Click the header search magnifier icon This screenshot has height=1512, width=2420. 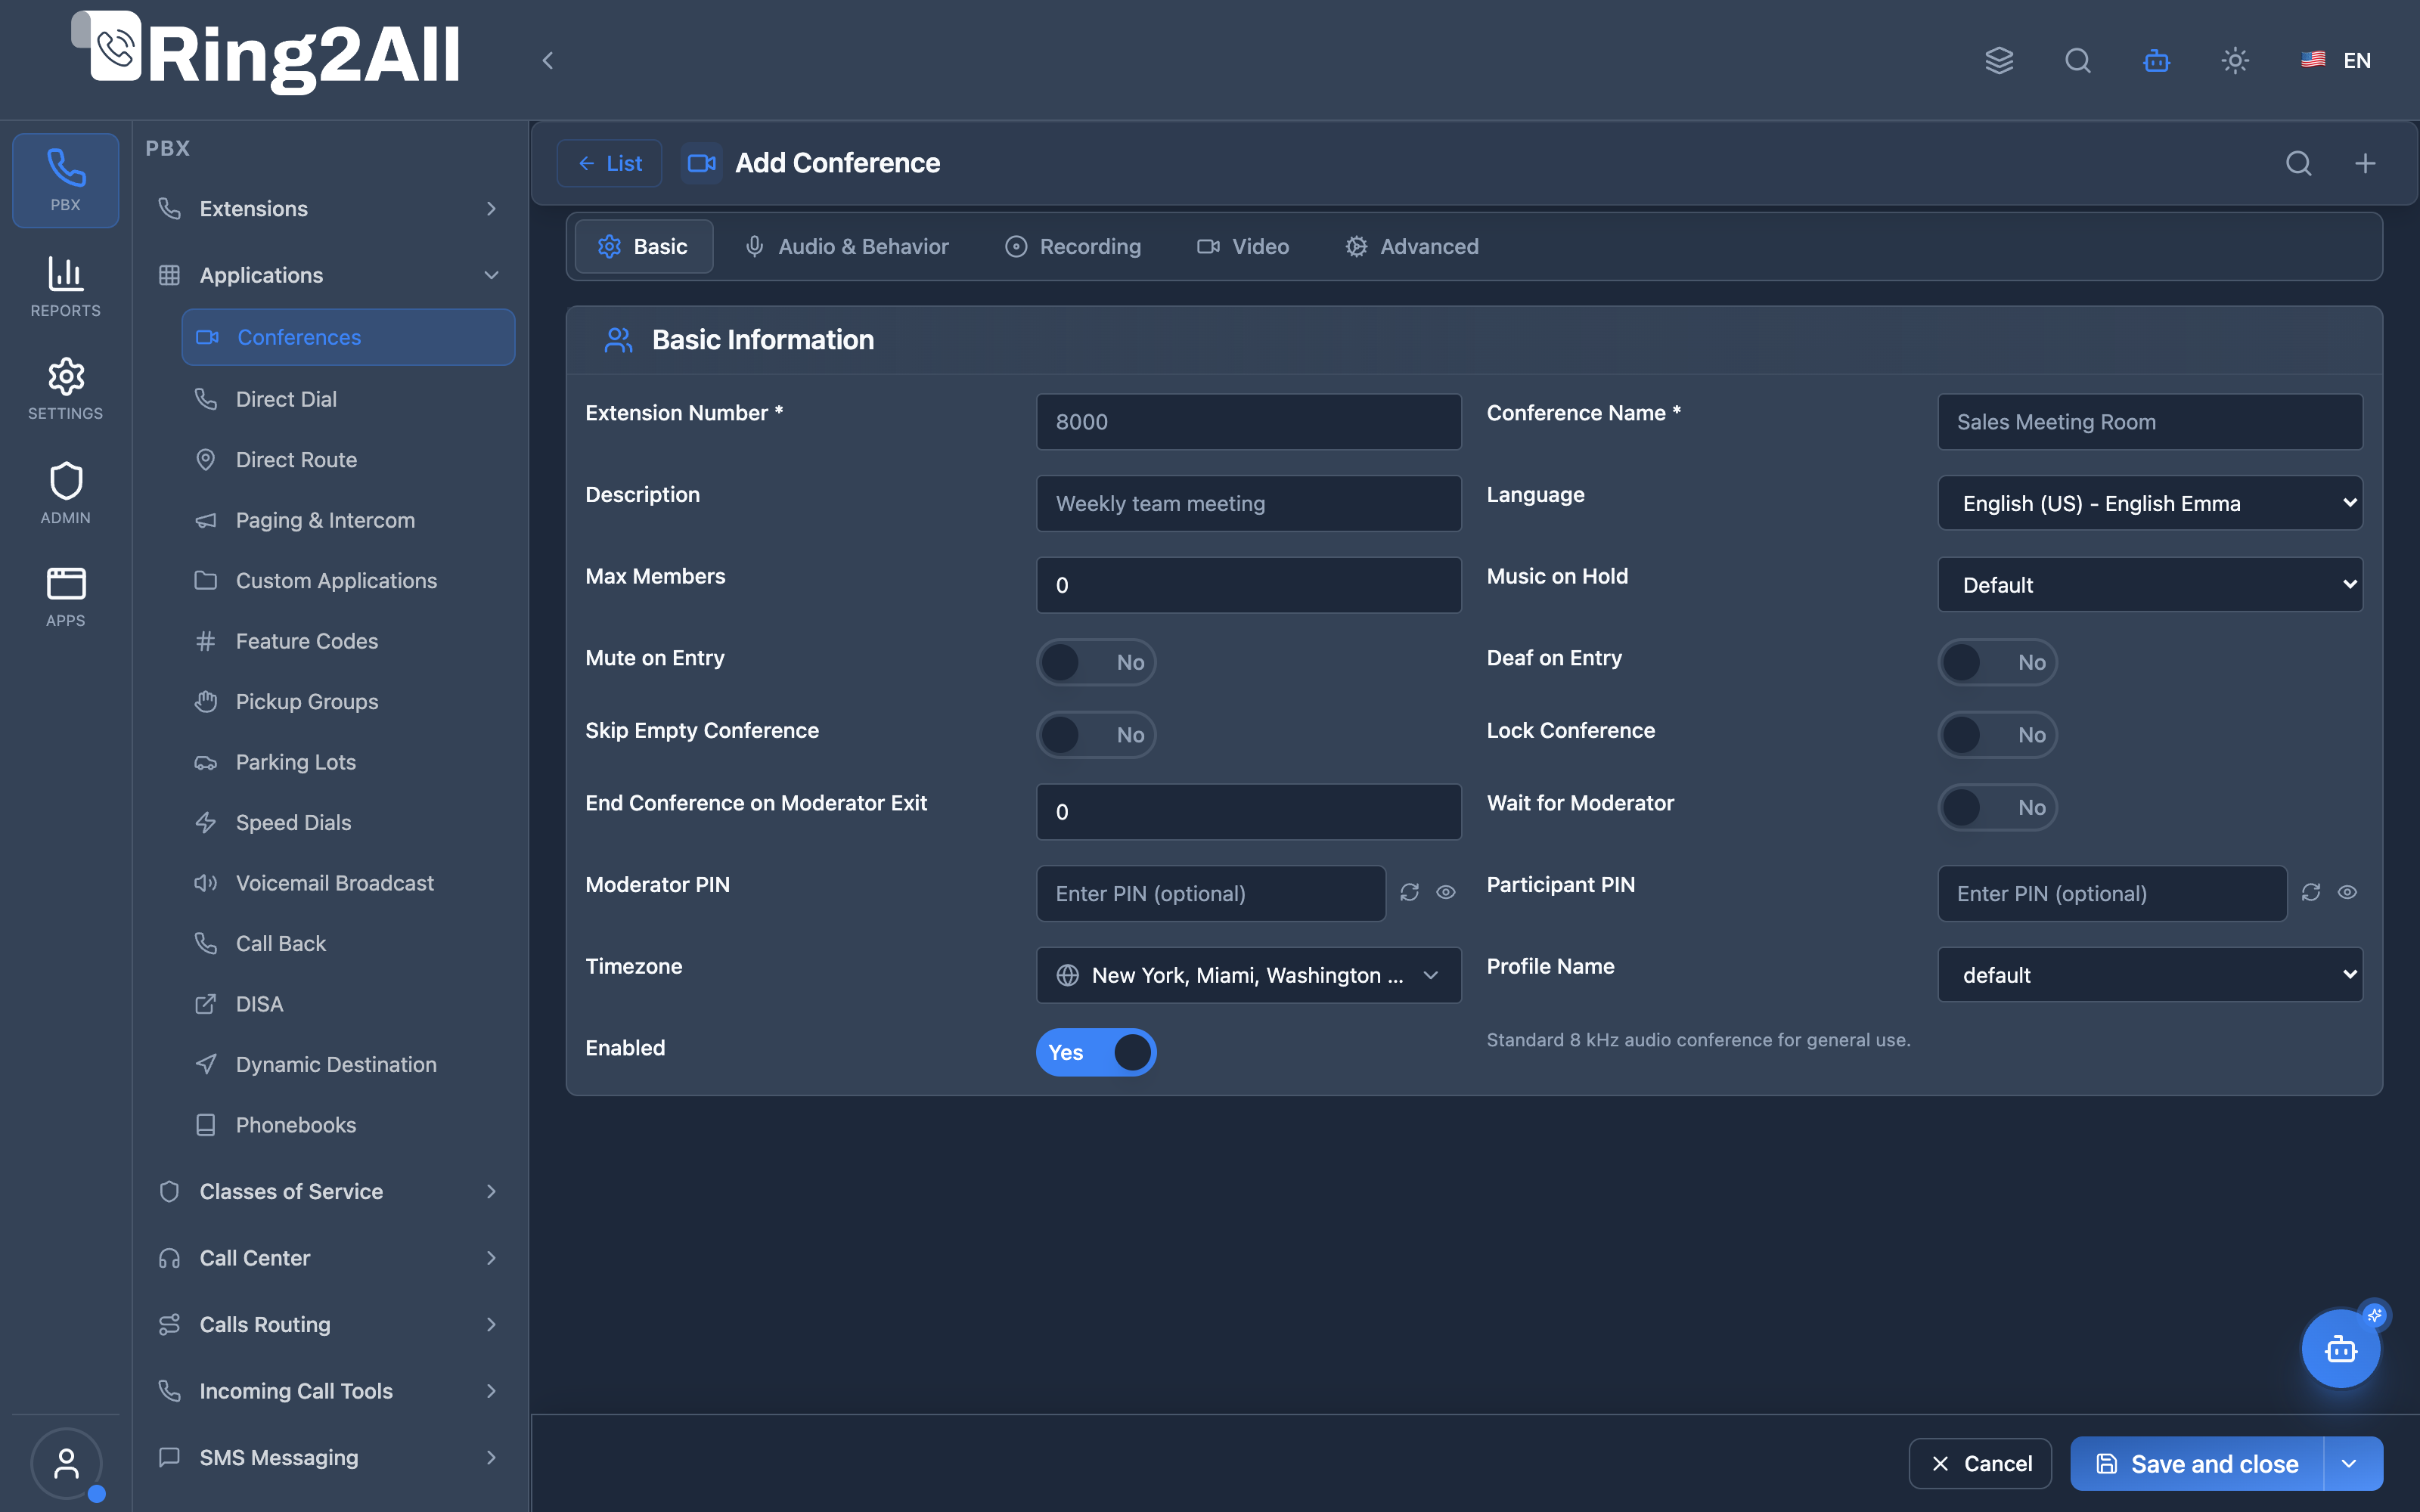pos(2078,60)
